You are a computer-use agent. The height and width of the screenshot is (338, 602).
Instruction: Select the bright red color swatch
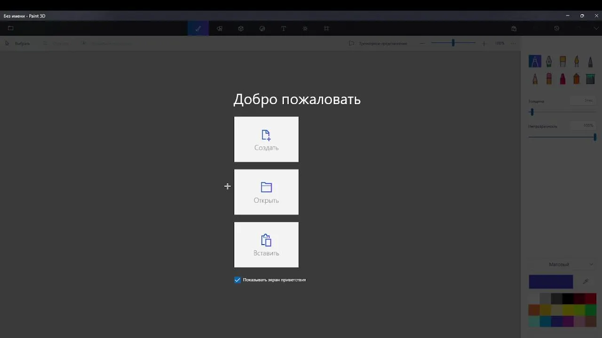pos(591,299)
